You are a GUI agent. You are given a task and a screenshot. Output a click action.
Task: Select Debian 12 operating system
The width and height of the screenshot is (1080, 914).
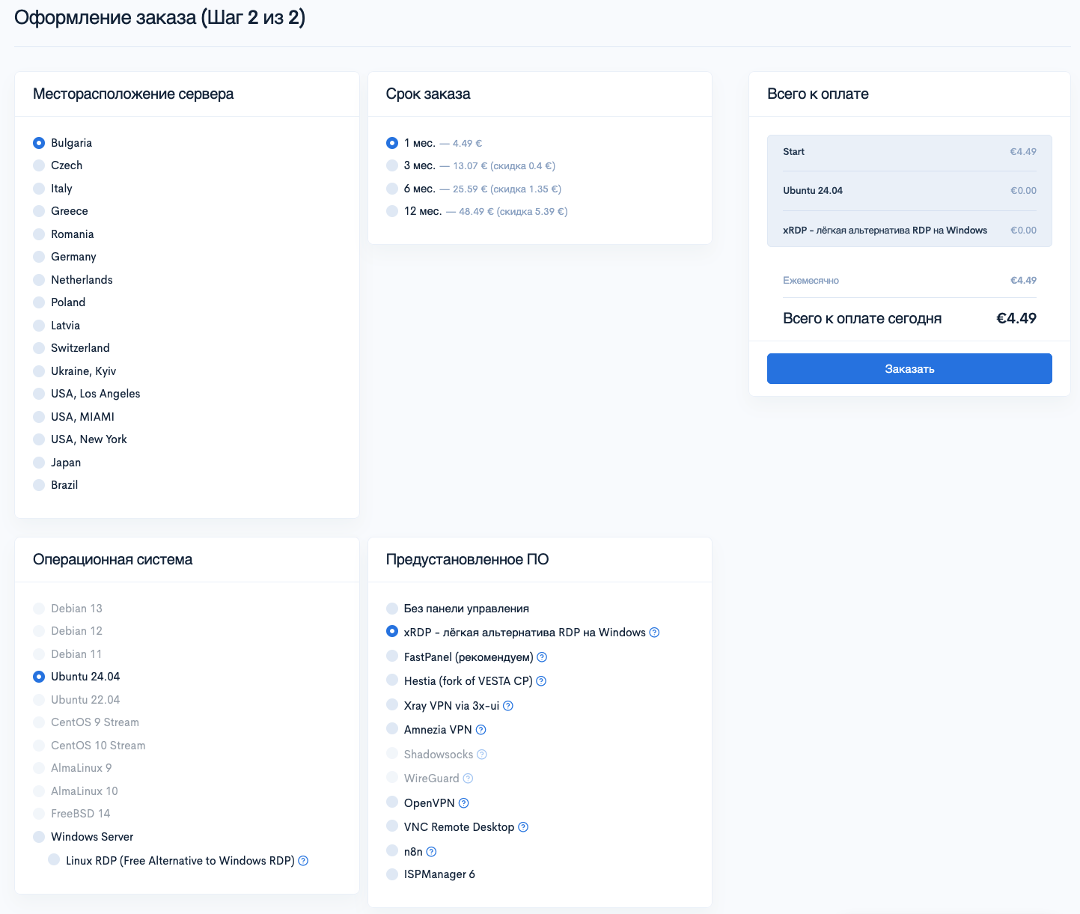tap(39, 631)
